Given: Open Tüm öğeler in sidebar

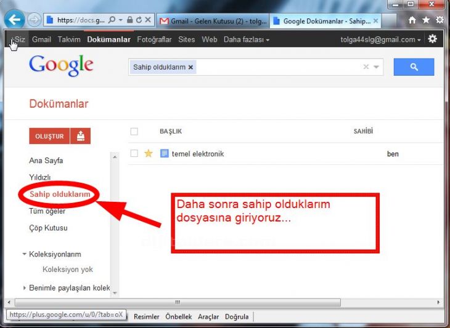Looking at the screenshot, I should click(47, 211).
